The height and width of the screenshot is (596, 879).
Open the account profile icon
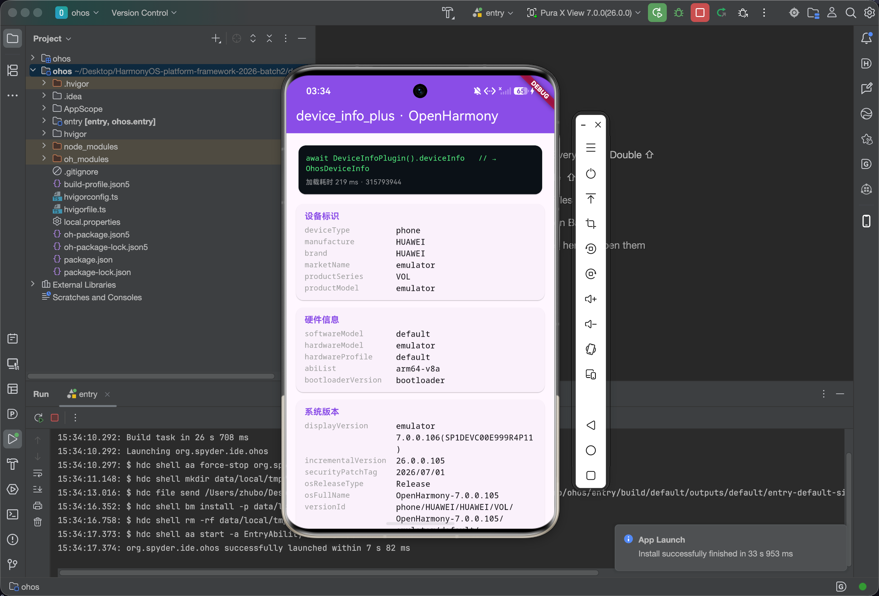click(x=832, y=13)
